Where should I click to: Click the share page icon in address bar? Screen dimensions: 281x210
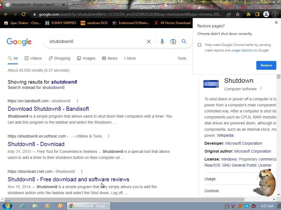(229, 14)
